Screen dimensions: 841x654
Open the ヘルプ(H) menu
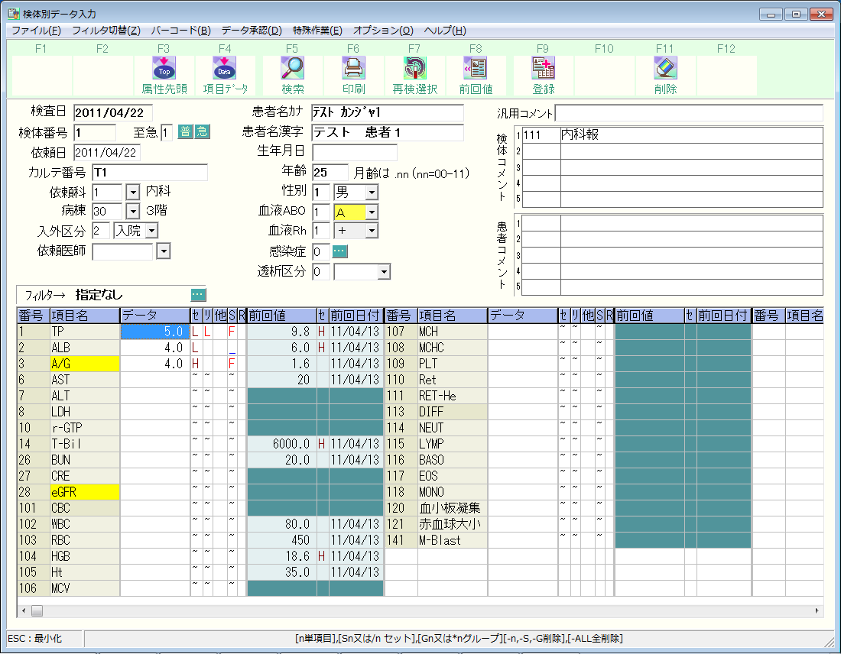445,31
